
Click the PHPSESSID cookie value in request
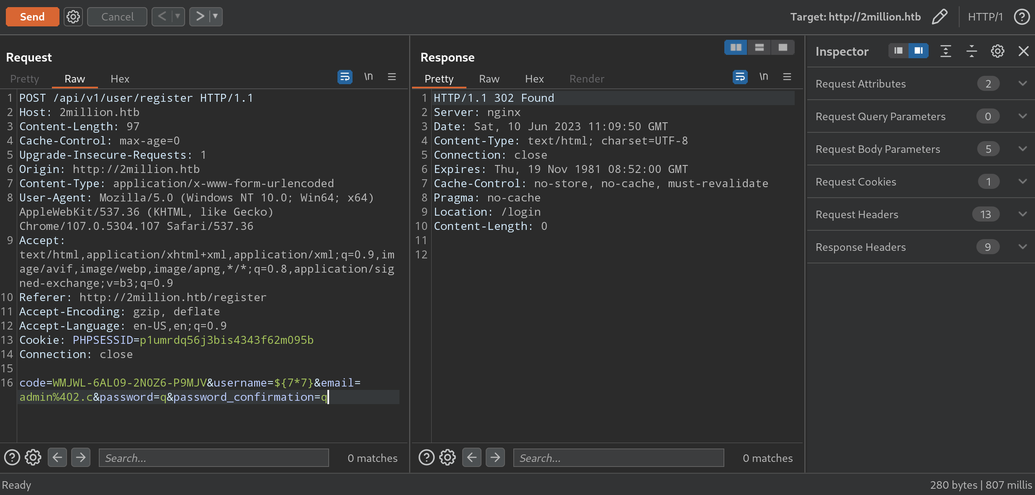[227, 340]
